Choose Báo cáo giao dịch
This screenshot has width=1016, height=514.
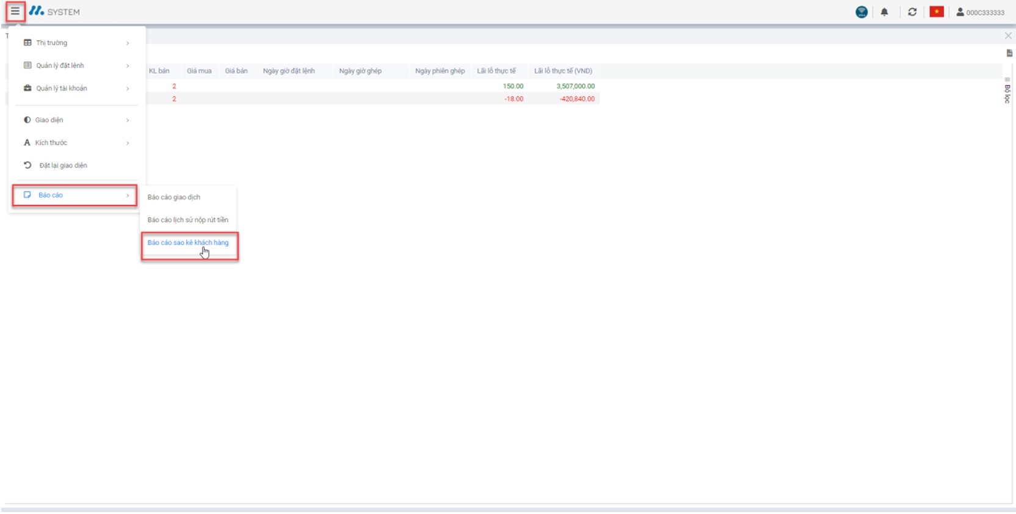(x=174, y=197)
